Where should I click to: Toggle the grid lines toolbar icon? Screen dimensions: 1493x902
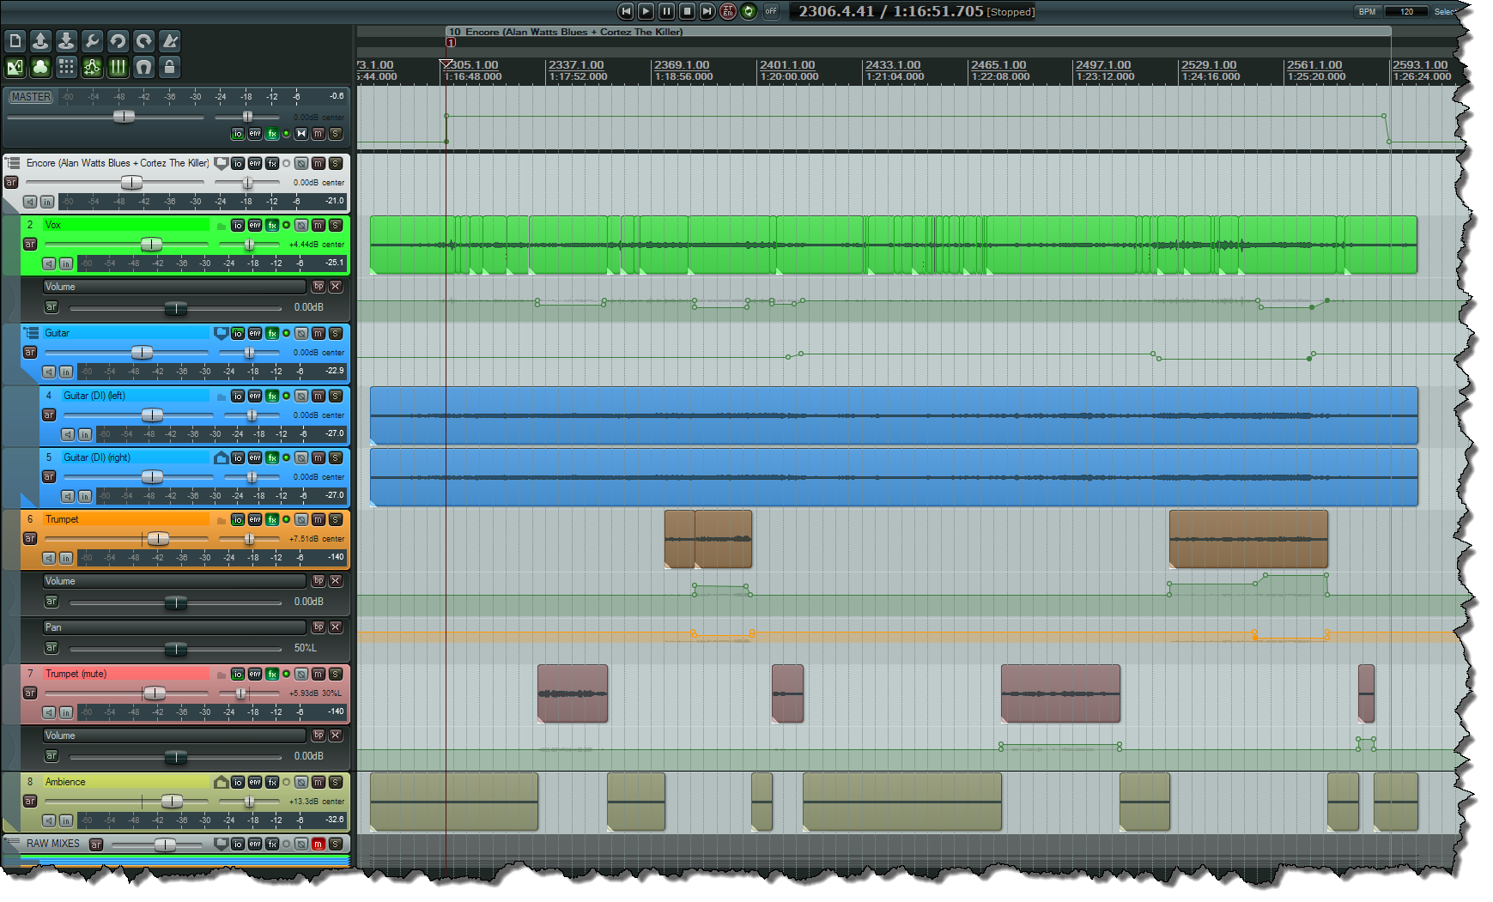coord(118,67)
